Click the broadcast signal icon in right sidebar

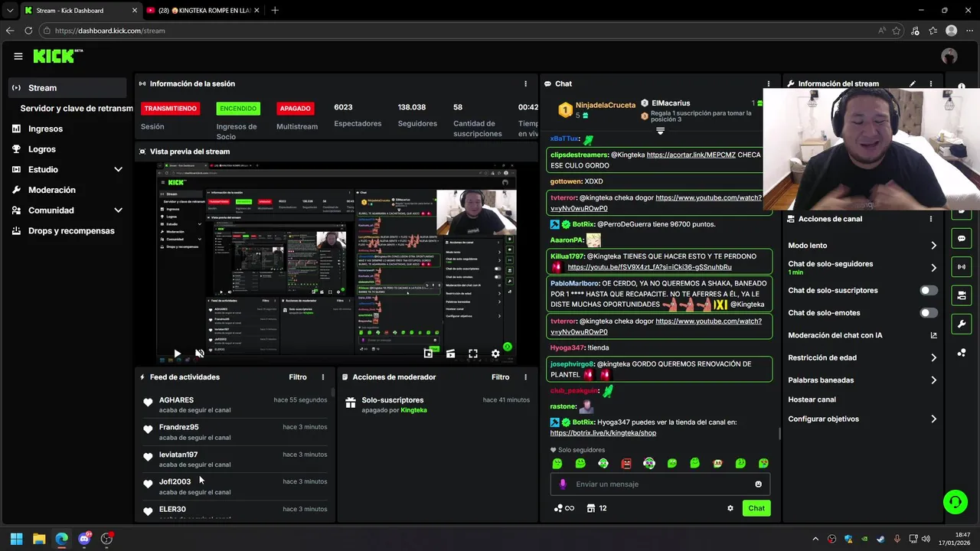coord(962,266)
